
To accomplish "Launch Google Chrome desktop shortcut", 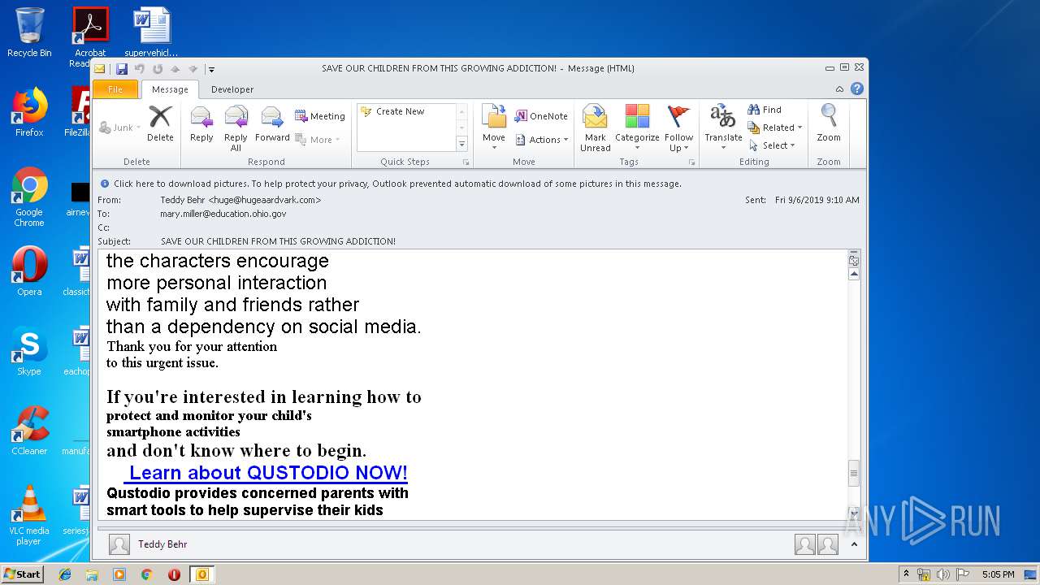I will click(x=29, y=197).
